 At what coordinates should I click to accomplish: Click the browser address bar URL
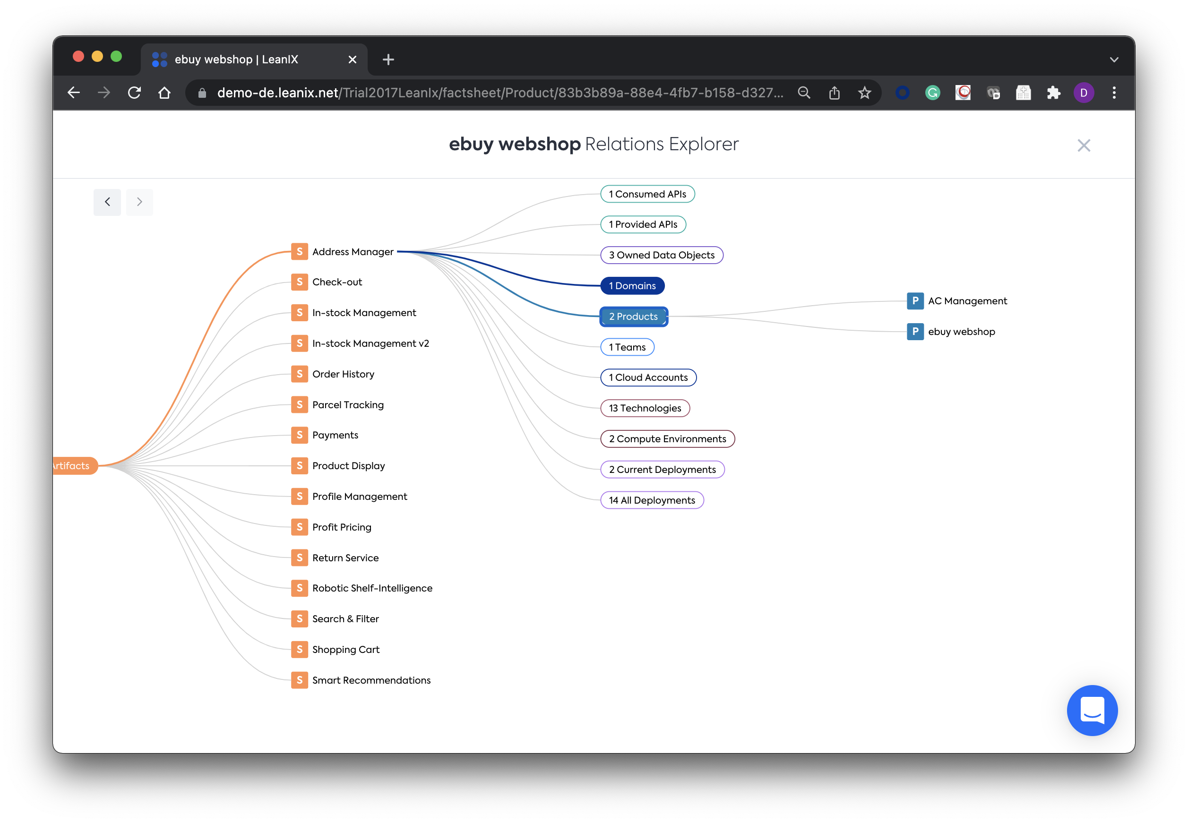(x=499, y=93)
